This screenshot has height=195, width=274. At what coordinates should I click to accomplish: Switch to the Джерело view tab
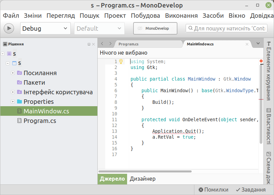(x=112, y=179)
